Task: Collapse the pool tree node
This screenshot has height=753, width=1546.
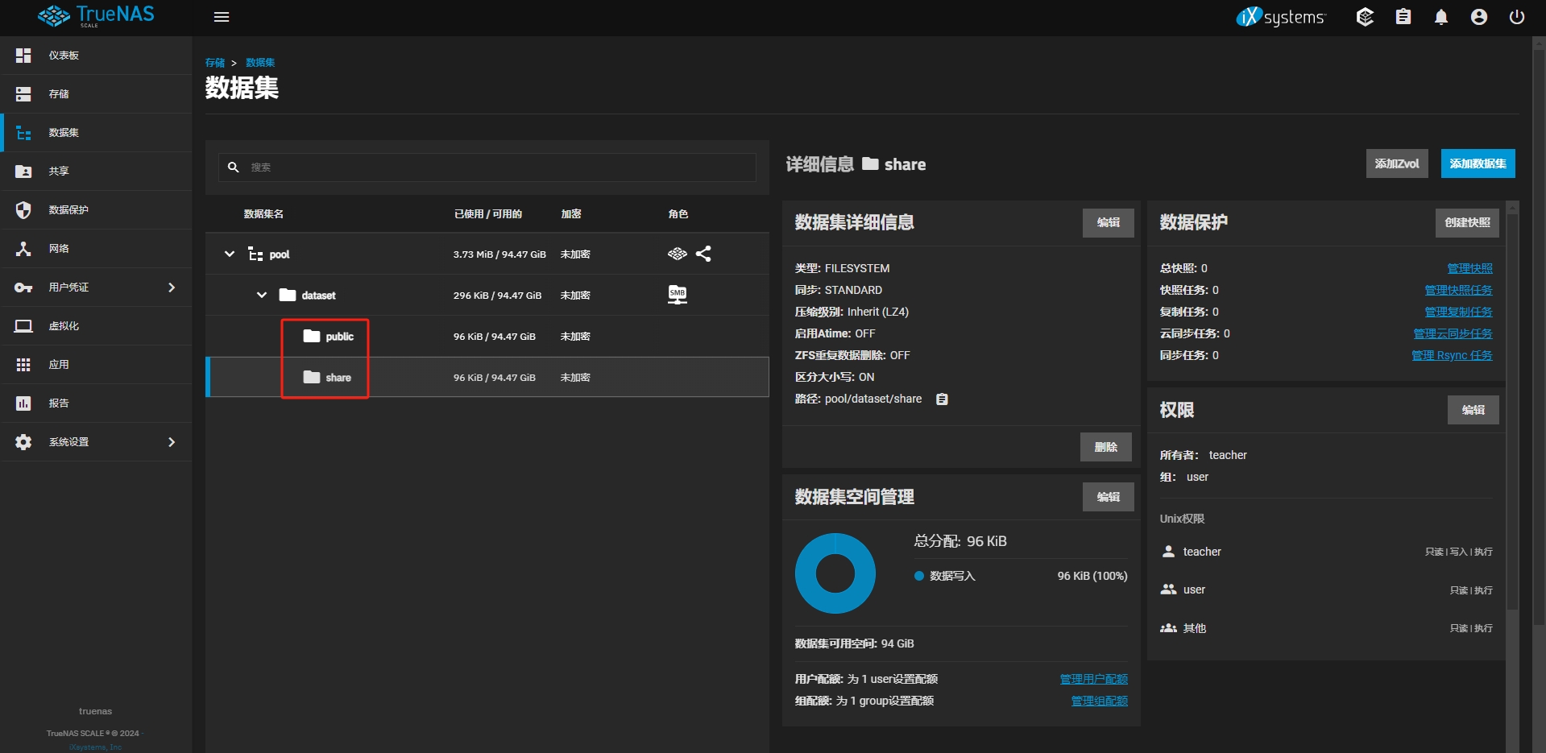Action: [230, 254]
